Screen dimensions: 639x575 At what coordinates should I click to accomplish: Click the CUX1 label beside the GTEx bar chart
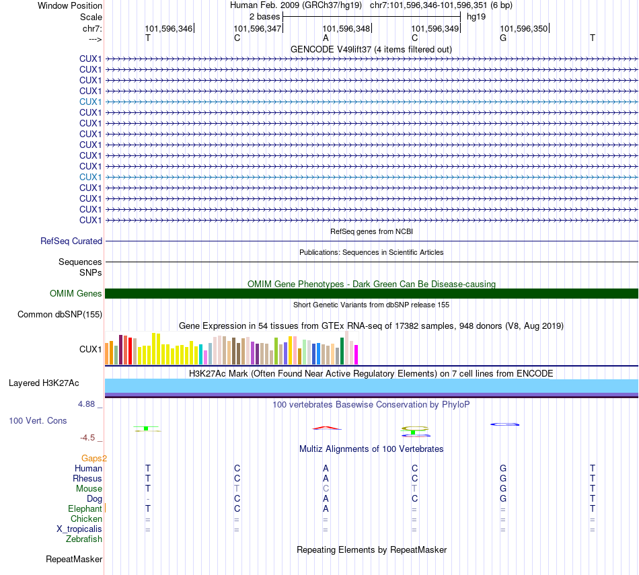(x=91, y=349)
